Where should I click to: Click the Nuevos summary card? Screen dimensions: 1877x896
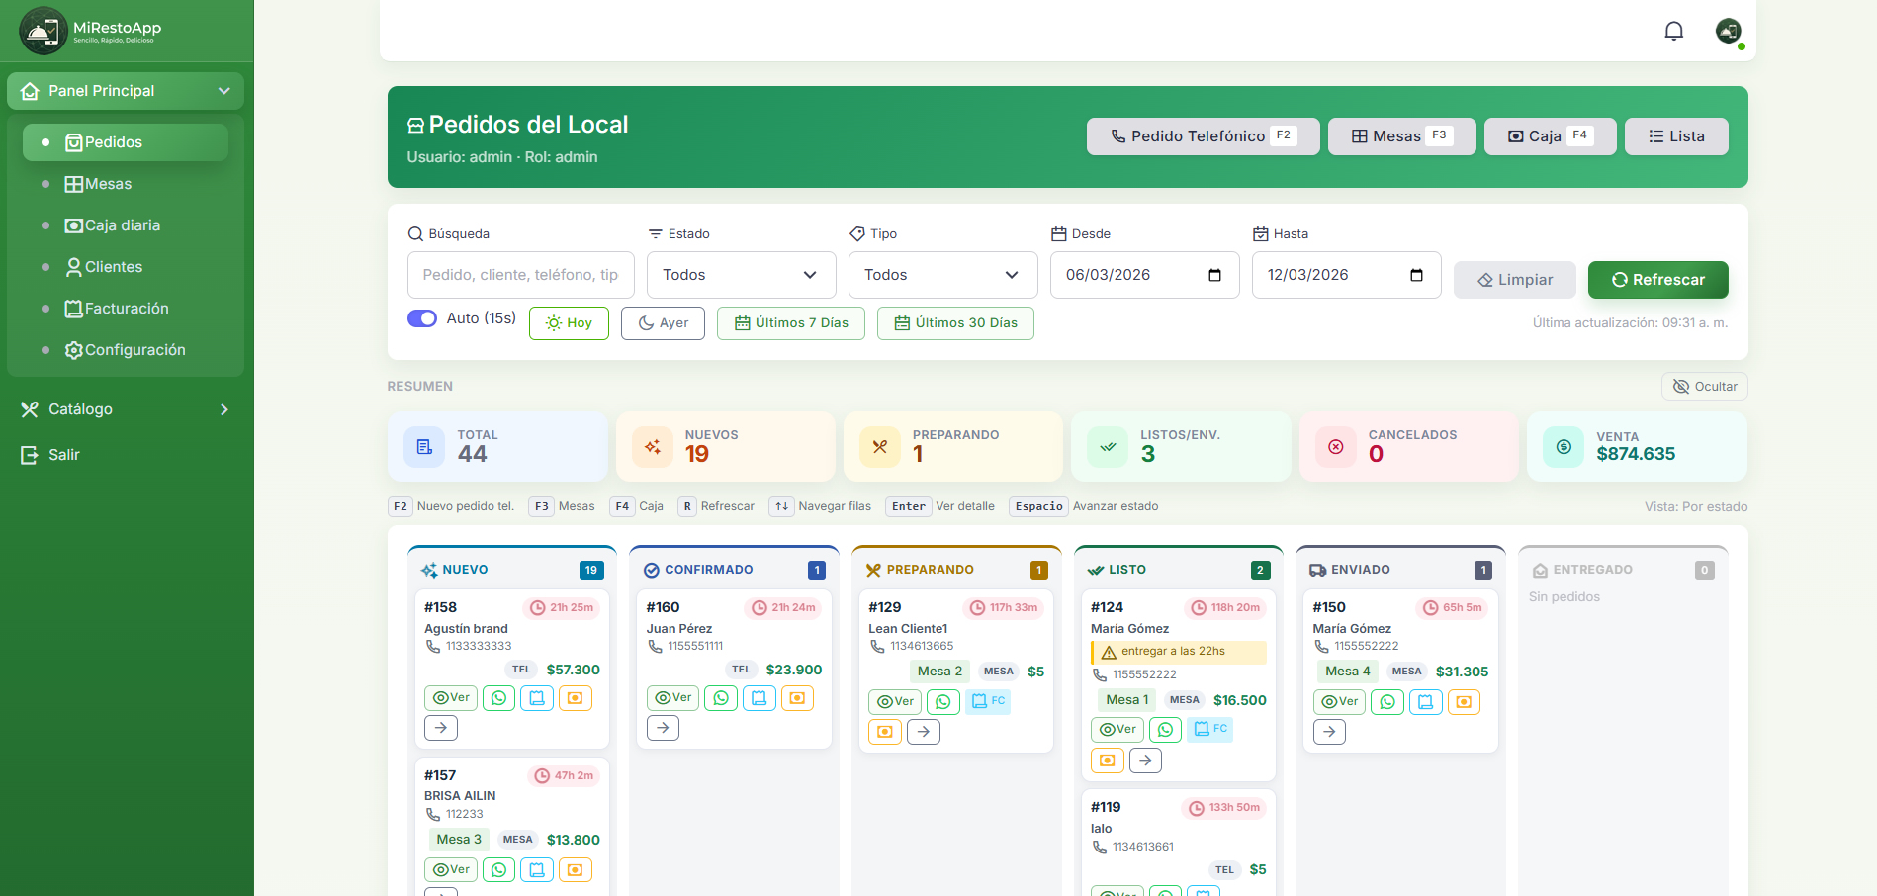pyautogui.click(x=726, y=447)
